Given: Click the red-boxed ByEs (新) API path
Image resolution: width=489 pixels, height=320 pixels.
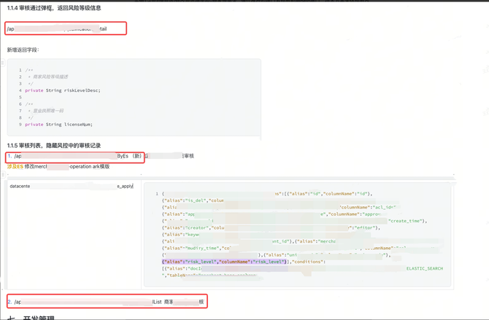Looking at the screenshot, I should (74, 156).
